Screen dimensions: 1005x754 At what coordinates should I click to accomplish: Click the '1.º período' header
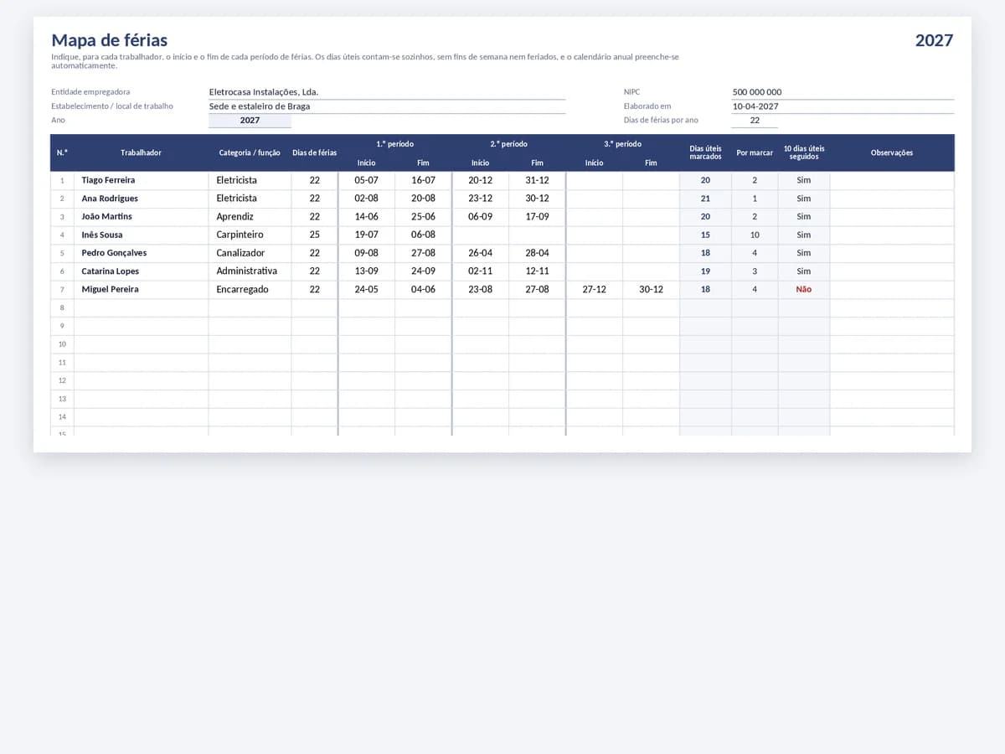tap(395, 144)
